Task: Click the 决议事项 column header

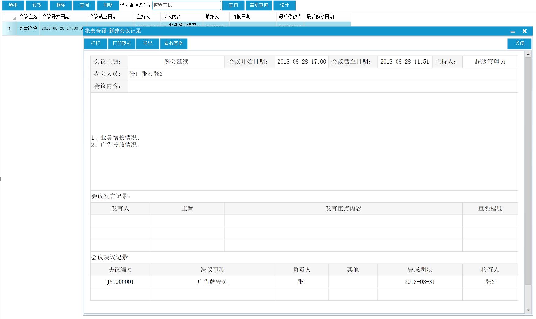Action: (x=213, y=270)
